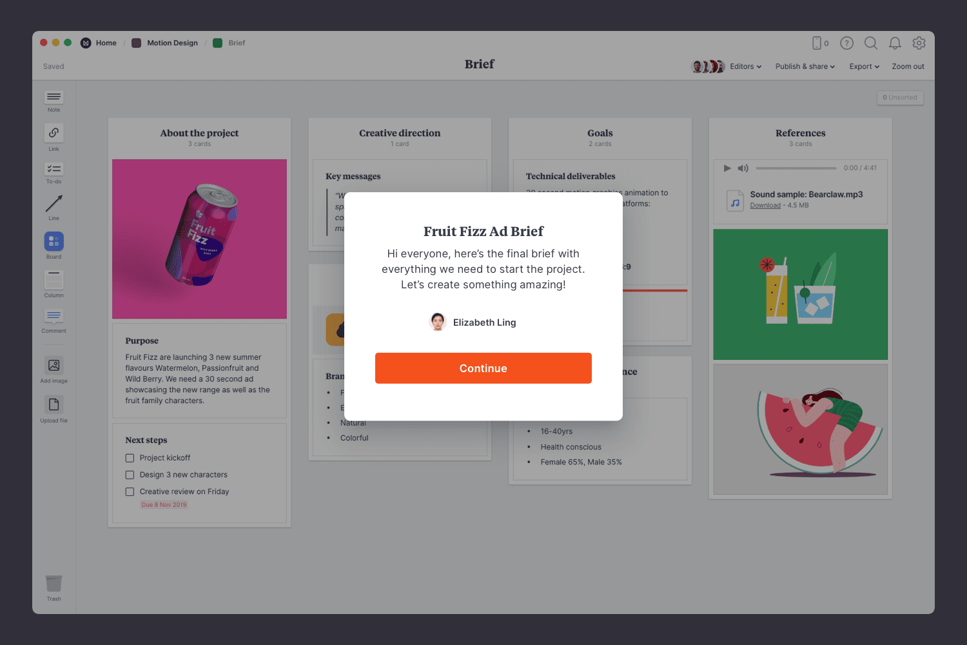Viewport: 967px width, 645px height.
Task: Open the Publish & share dropdown
Action: point(805,66)
